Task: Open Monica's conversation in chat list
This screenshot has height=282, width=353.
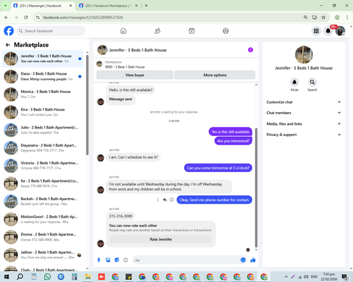Action: (x=43, y=94)
